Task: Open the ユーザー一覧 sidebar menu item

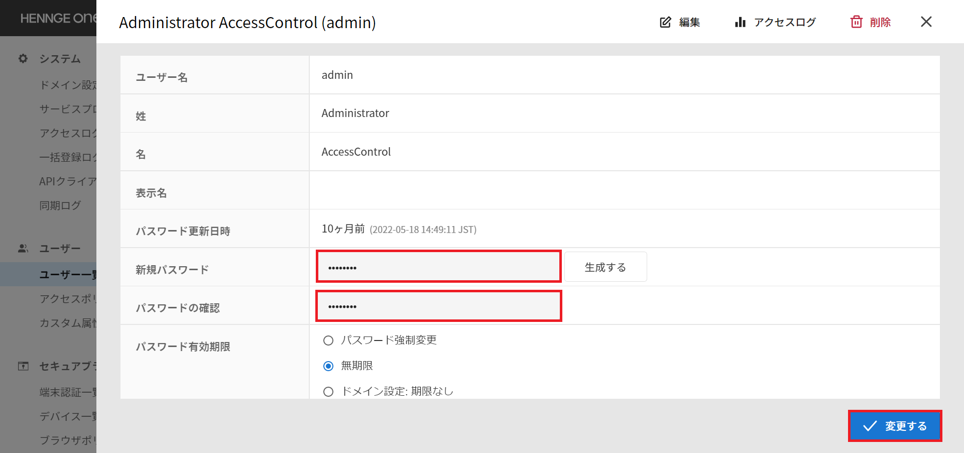Action: (x=68, y=275)
